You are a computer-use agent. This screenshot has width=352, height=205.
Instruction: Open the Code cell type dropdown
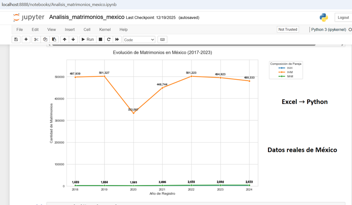(x=139, y=40)
